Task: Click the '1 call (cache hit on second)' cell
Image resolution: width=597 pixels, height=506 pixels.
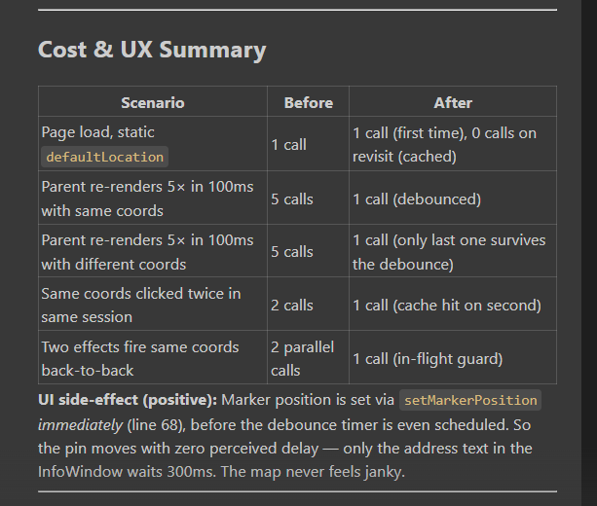Action: tap(453, 305)
